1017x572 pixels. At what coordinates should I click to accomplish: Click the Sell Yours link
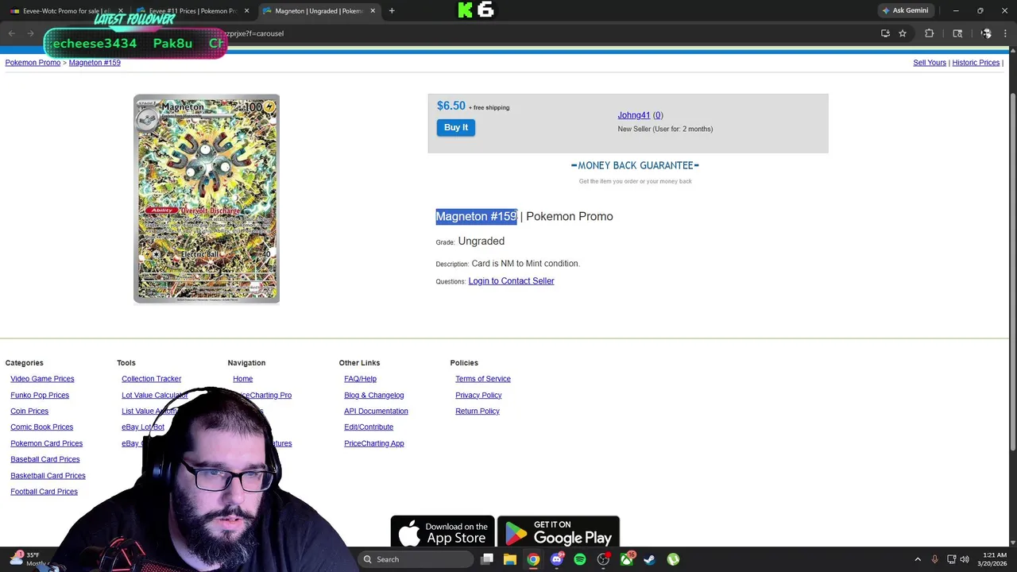coord(930,62)
